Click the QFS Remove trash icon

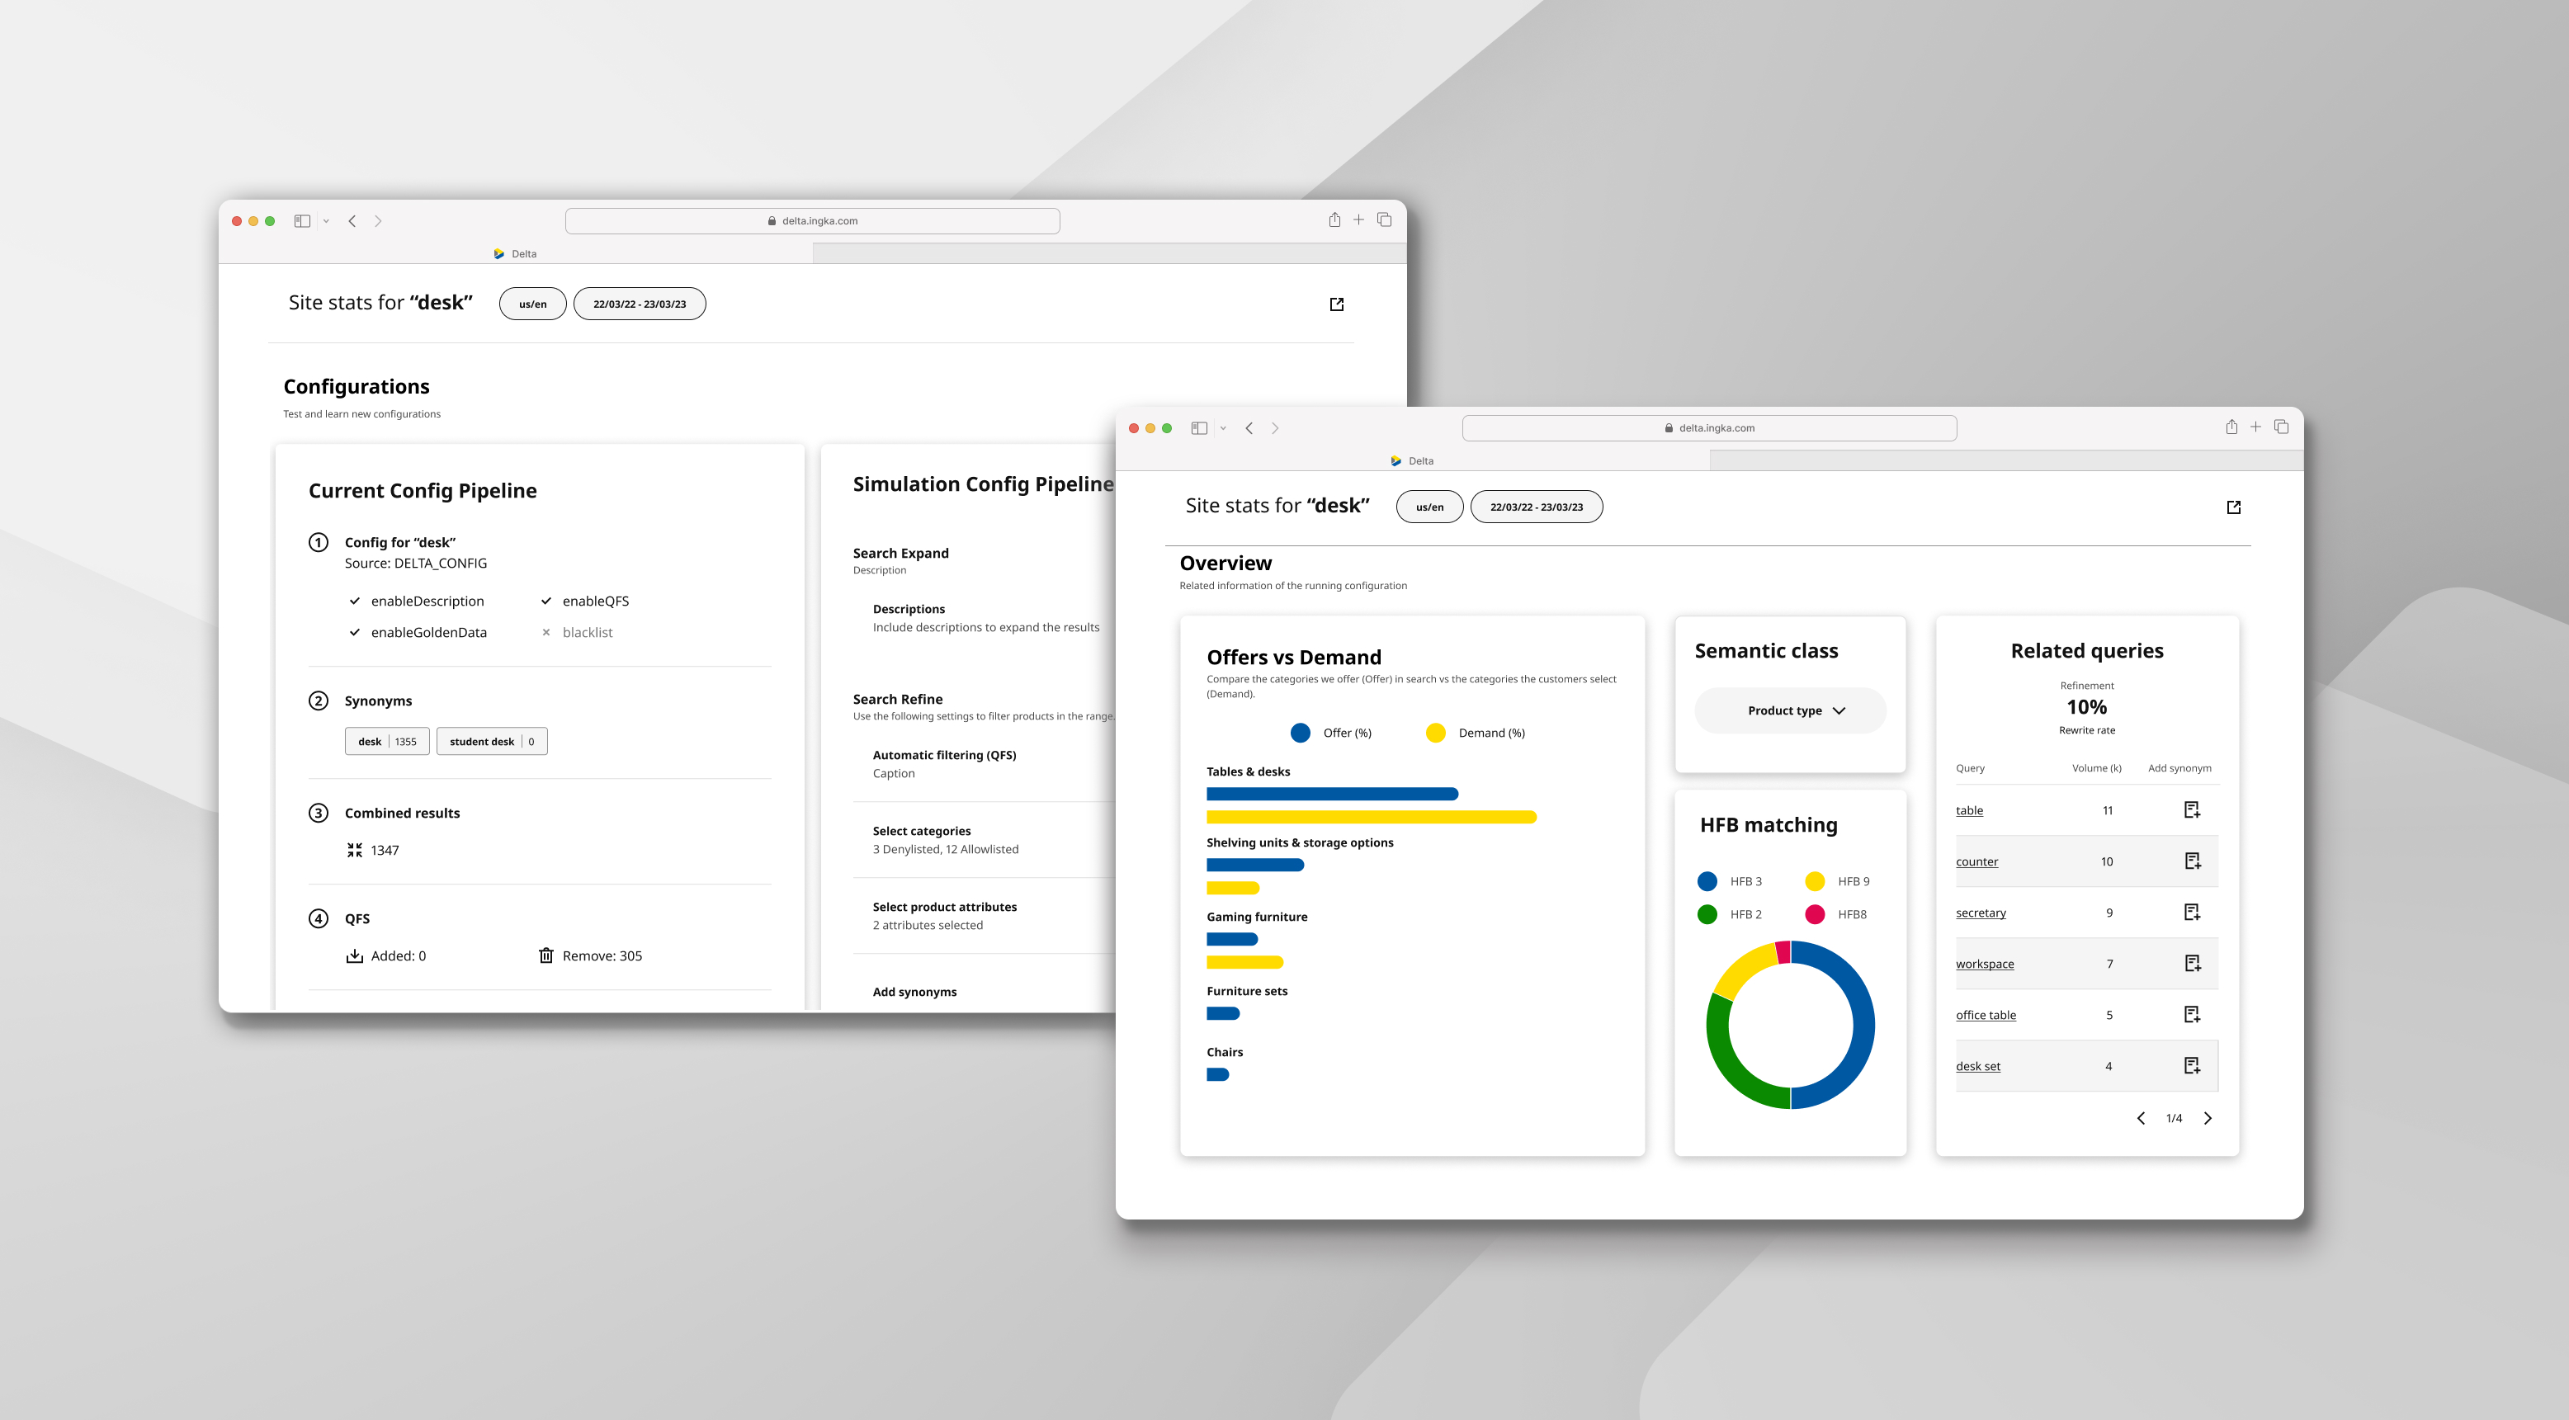[x=545, y=955]
